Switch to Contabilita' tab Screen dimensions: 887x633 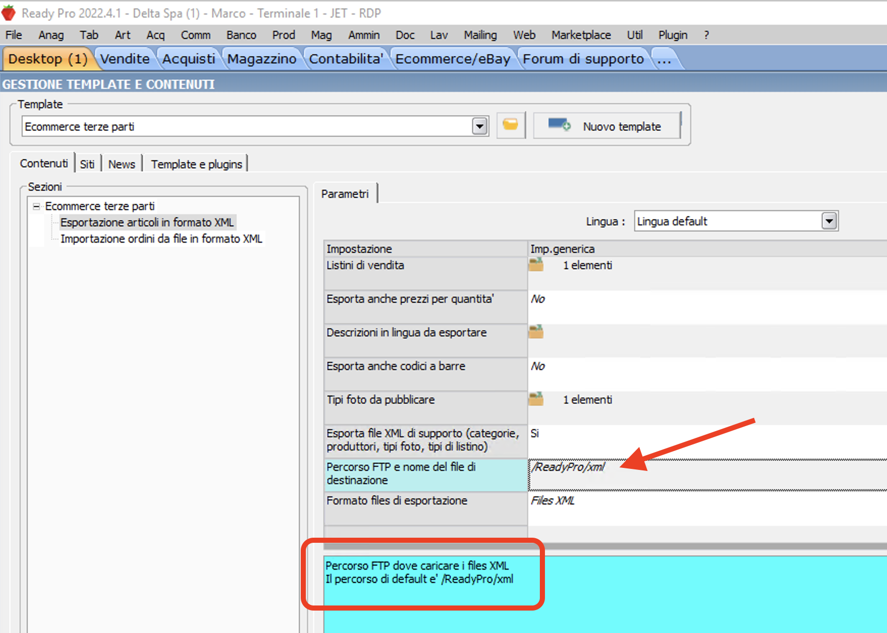tap(346, 59)
